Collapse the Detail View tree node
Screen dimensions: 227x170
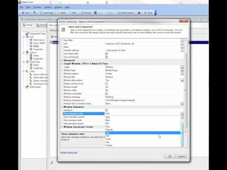[24, 62]
